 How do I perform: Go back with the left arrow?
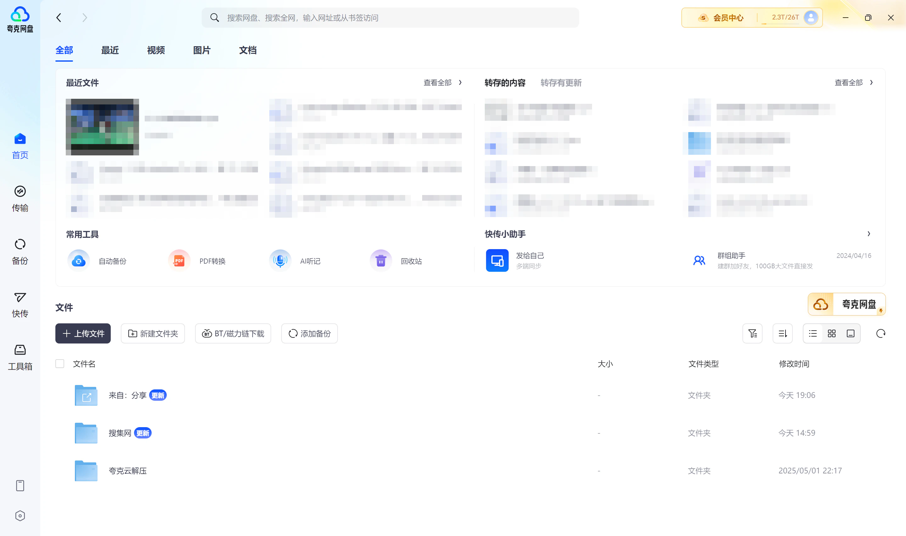(59, 18)
